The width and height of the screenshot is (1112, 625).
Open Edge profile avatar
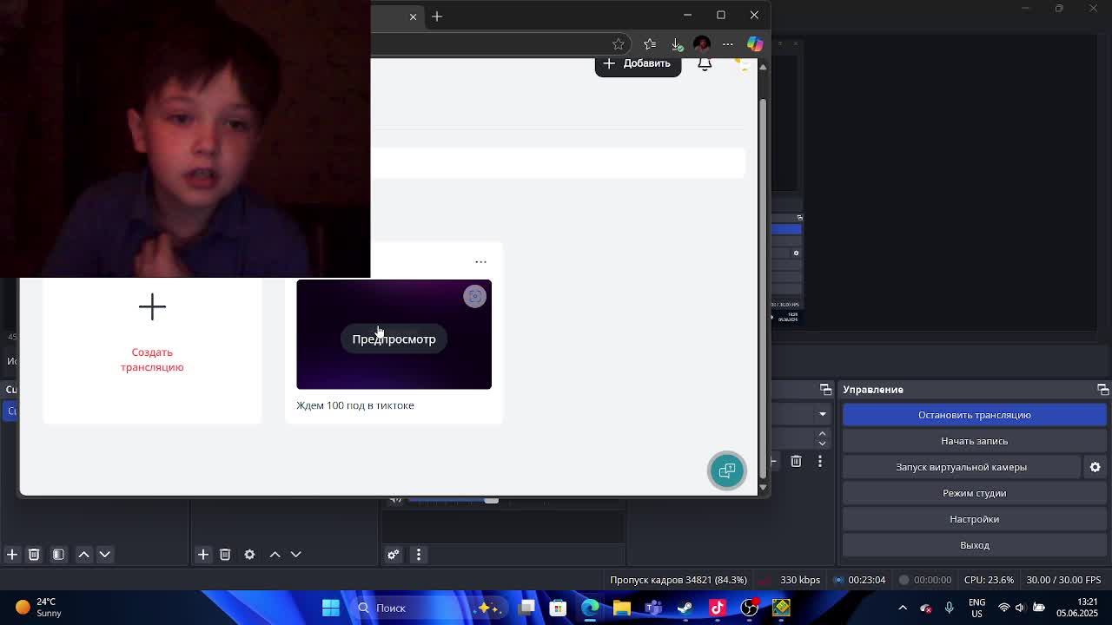tap(702, 44)
